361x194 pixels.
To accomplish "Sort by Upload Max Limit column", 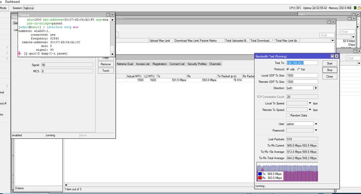I will [x=161, y=41].
